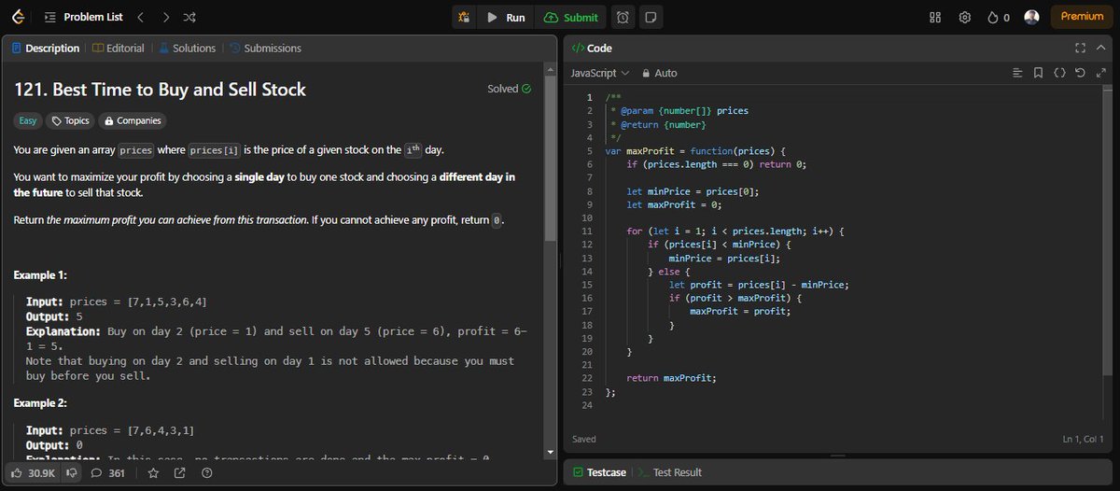Show the Companies tag

133,120
